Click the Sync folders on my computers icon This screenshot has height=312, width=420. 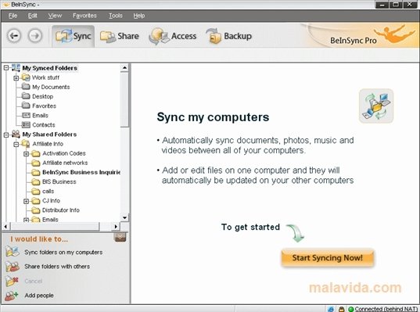[x=12, y=252]
